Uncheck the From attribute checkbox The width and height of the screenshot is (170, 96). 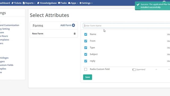(x=86, y=41)
